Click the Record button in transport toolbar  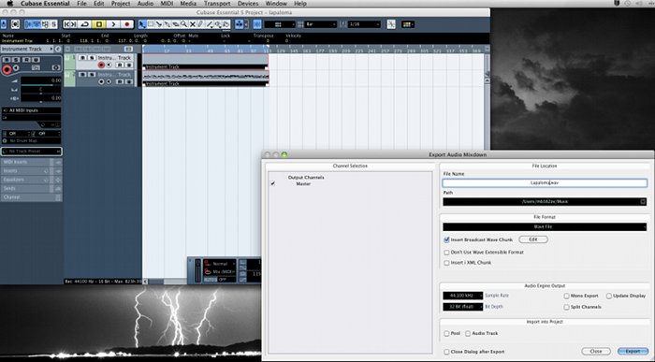127,24
